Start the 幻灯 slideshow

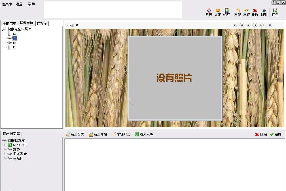pyautogui.click(x=226, y=12)
